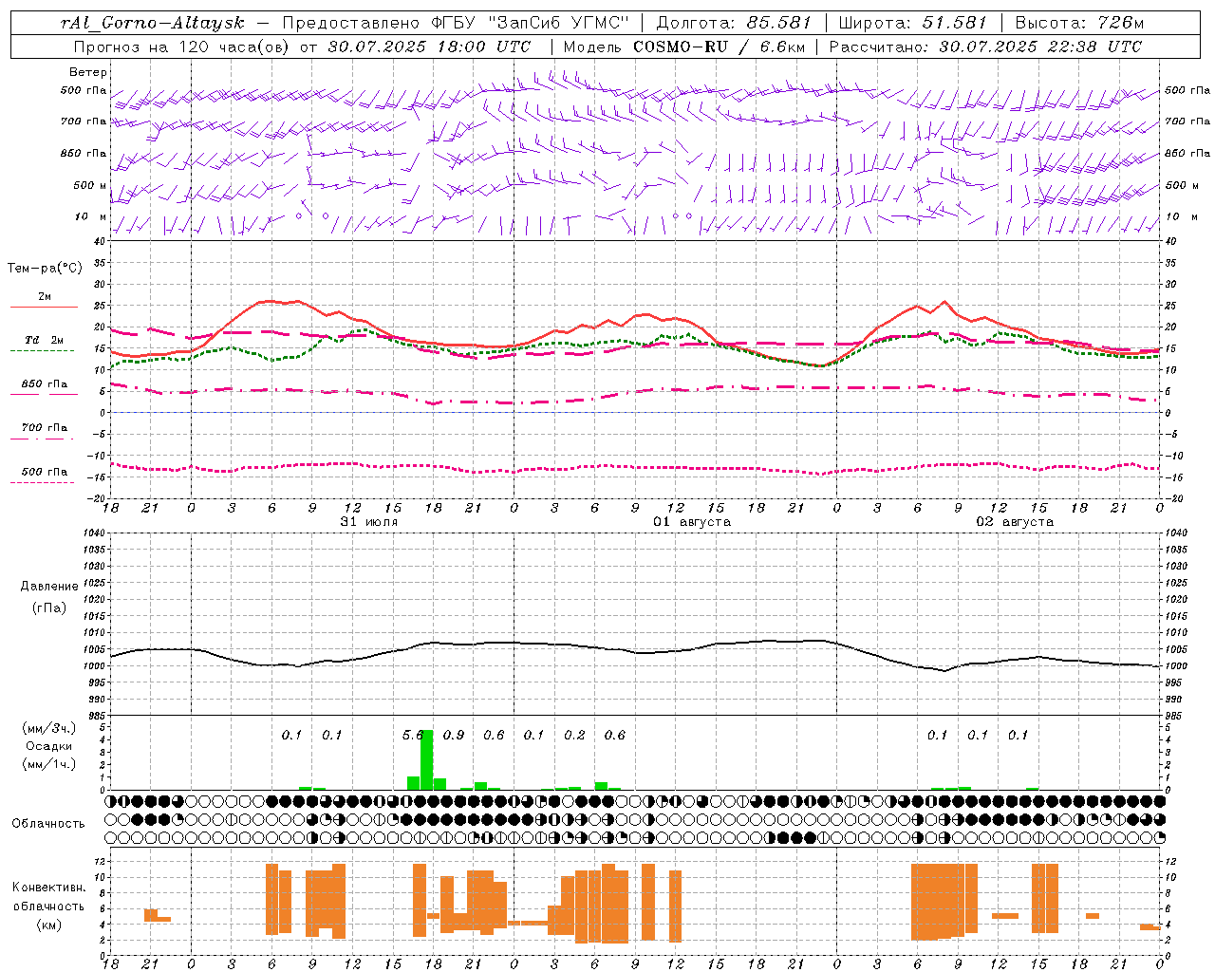The image size is (1215, 972).
Task: Click the 0.9 precipitation value
Action: tap(454, 736)
